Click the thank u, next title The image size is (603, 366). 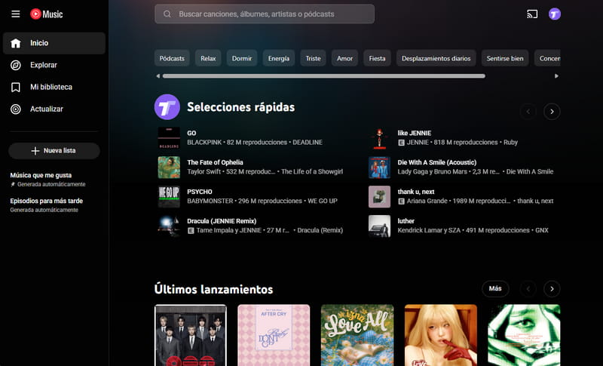[416, 192]
